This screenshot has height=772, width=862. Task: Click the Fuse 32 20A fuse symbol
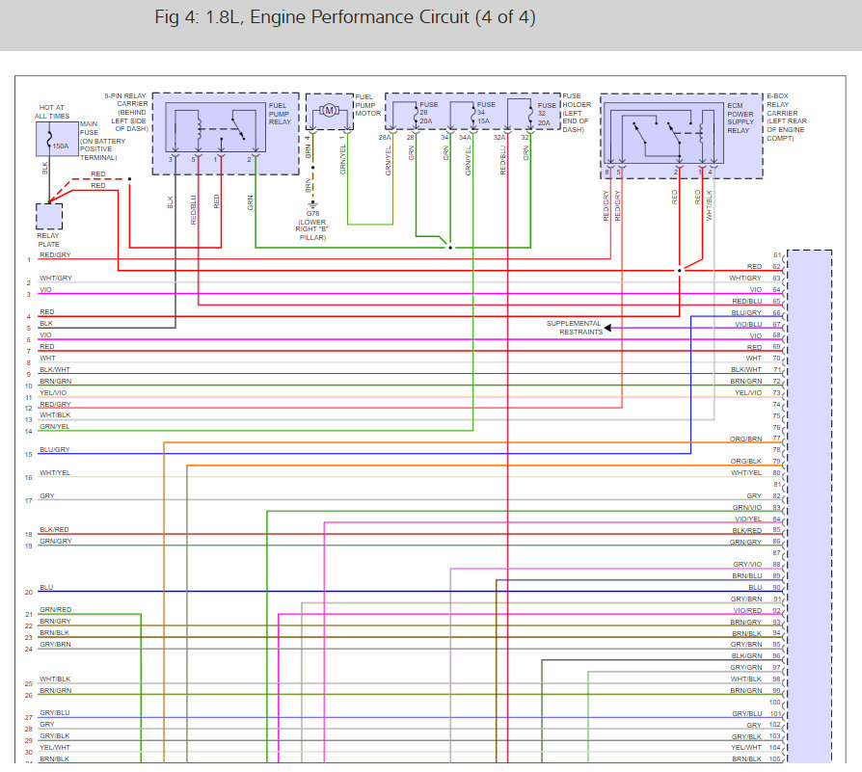tap(530, 113)
